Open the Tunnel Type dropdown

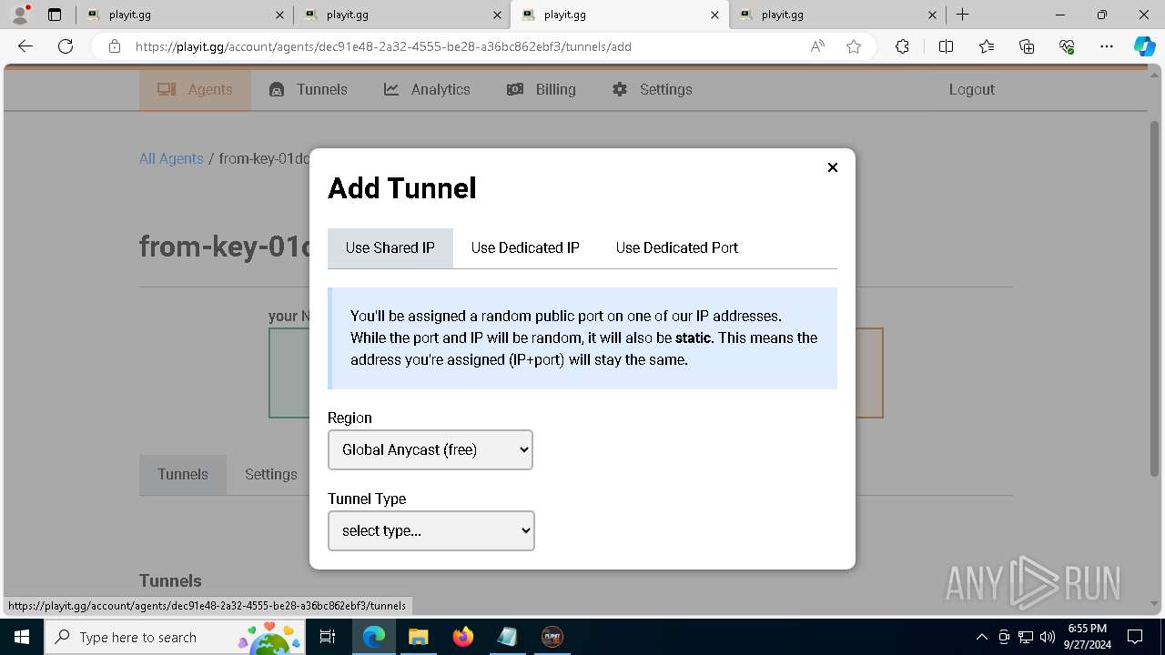(x=431, y=530)
